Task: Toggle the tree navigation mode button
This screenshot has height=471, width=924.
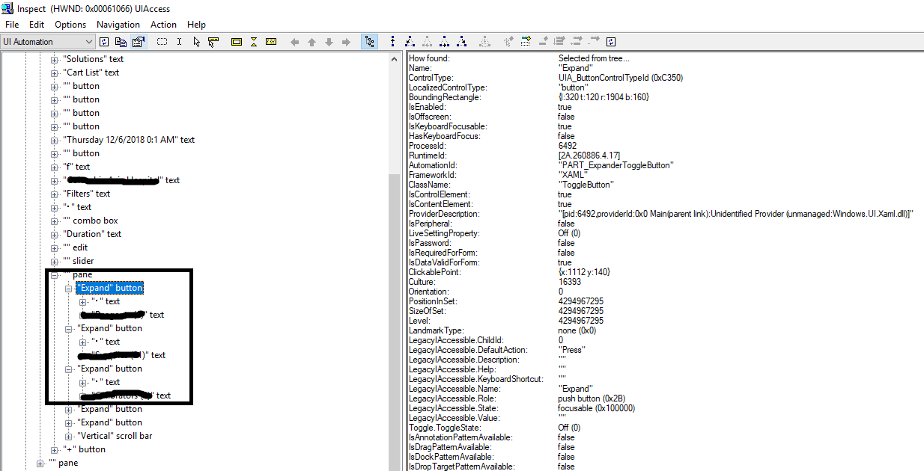Action: [x=369, y=41]
